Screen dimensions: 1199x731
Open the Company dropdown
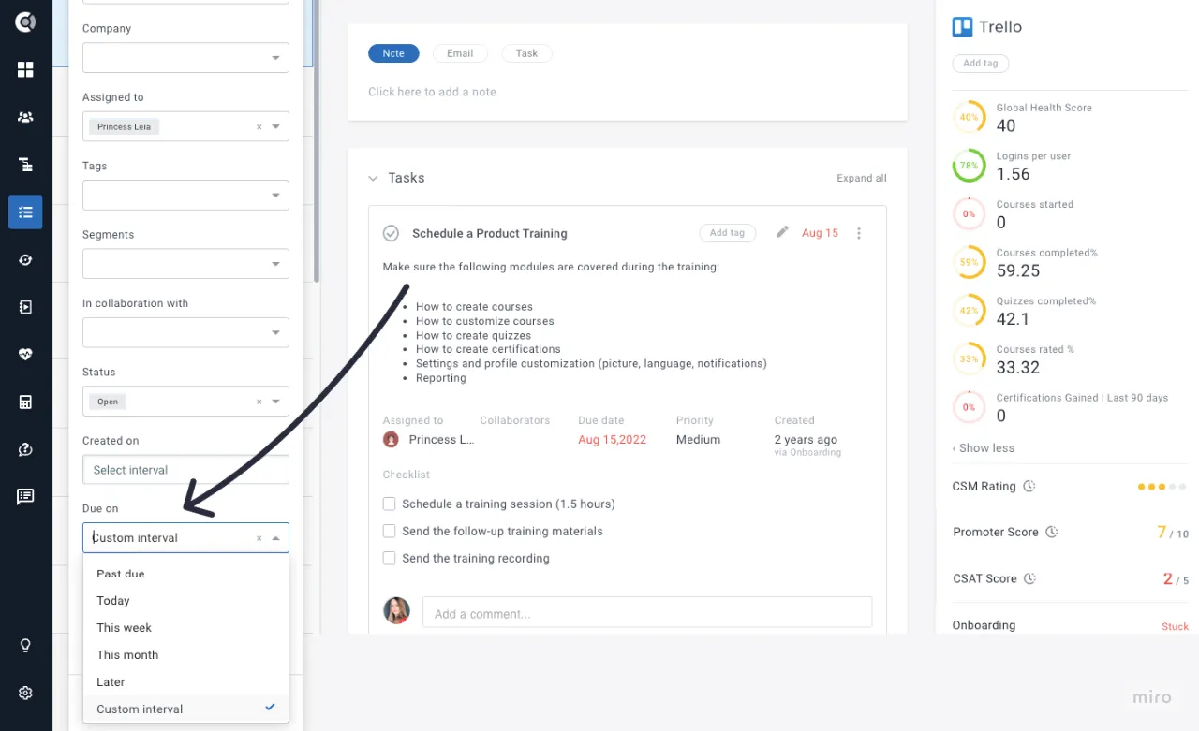(x=185, y=58)
